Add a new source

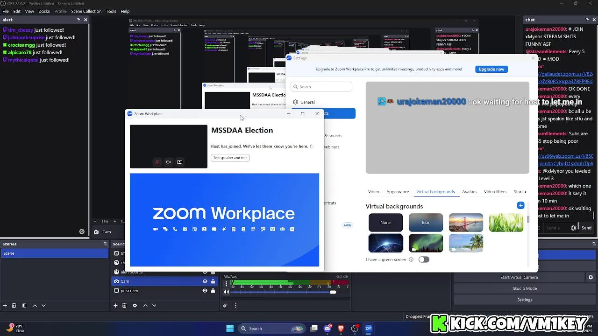pos(115,306)
